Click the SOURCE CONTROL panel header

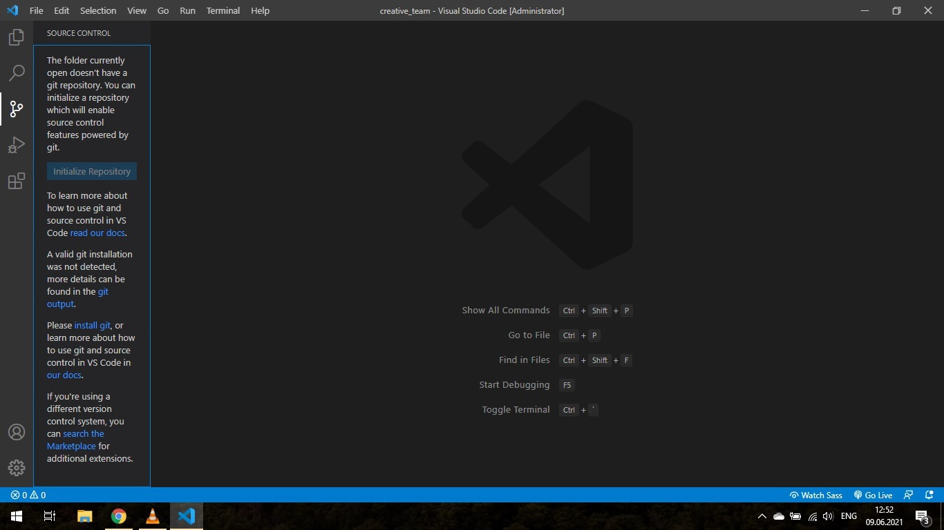78,33
